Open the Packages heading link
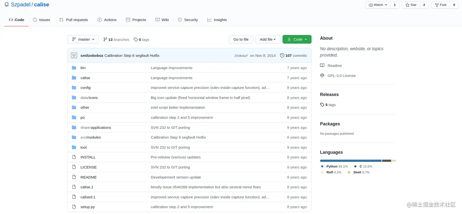This screenshot has height=214, width=462. [x=330, y=124]
